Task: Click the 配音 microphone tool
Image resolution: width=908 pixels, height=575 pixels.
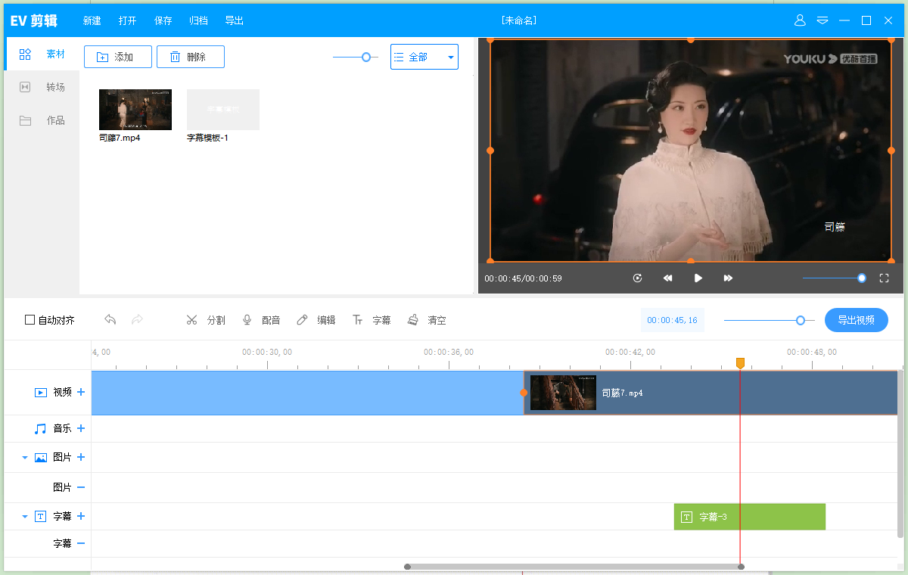Action: [x=261, y=320]
